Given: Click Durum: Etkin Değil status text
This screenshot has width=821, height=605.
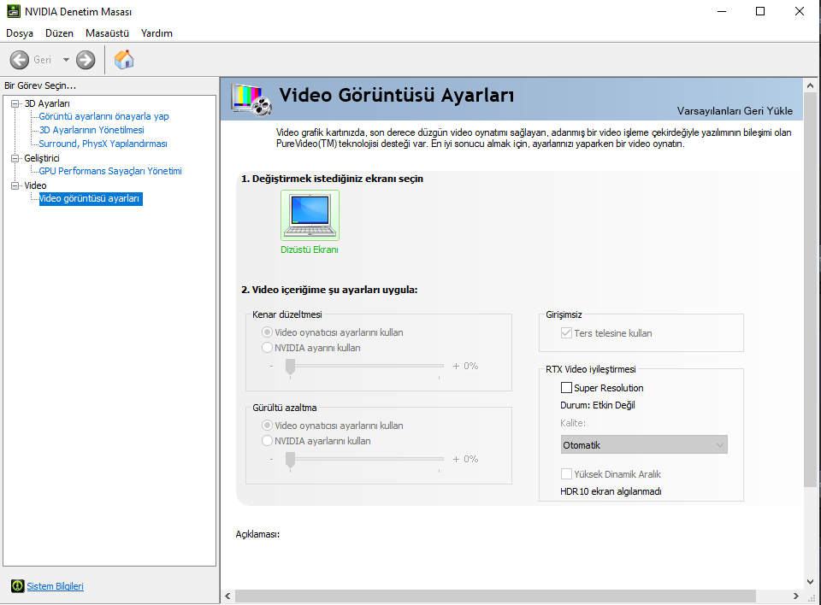Looking at the screenshot, I should 598,405.
